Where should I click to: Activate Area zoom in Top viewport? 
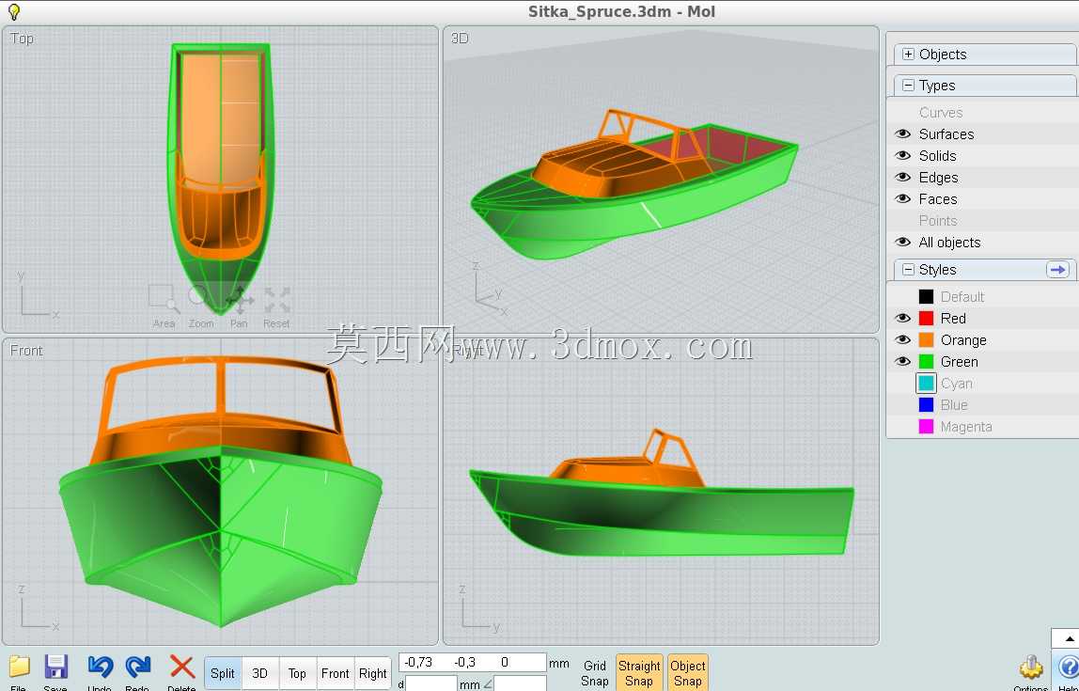pyautogui.click(x=164, y=306)
